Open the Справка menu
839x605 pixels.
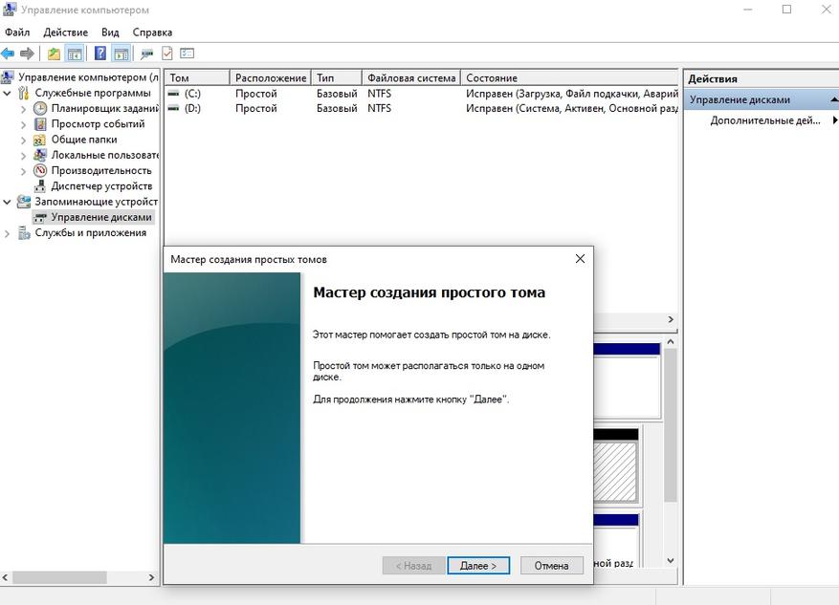[x=152, y=32]
